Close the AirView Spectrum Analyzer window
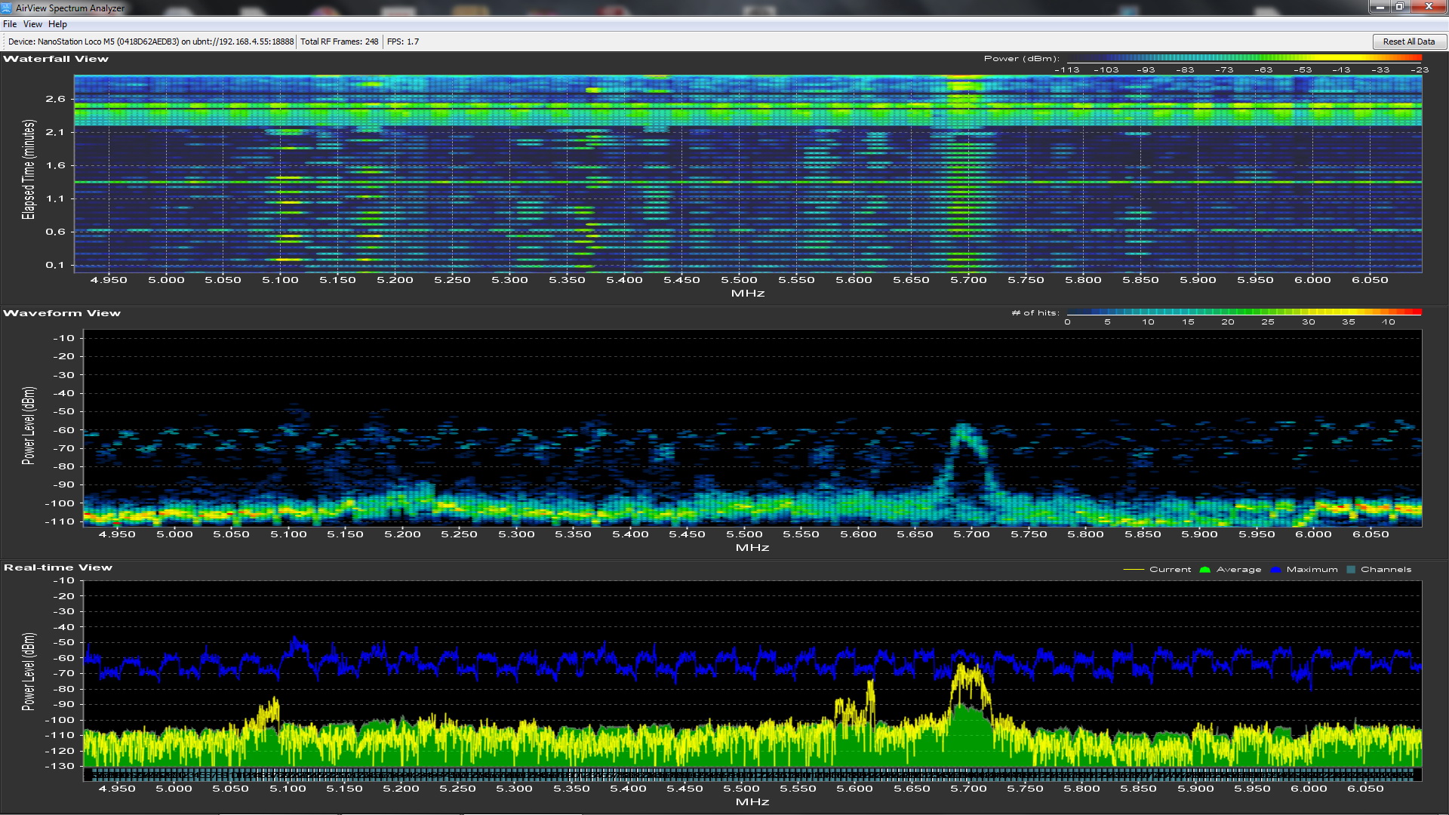The width and height of the screenshot is (1449, 815). pos(1428,7)
